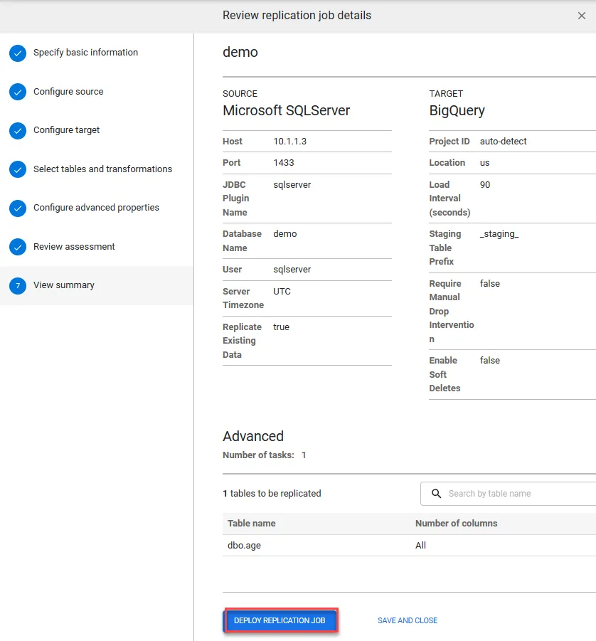Click Require Manual Drop Intervention value false
This screenshot has width=596, height=641.
click(490, 284)
